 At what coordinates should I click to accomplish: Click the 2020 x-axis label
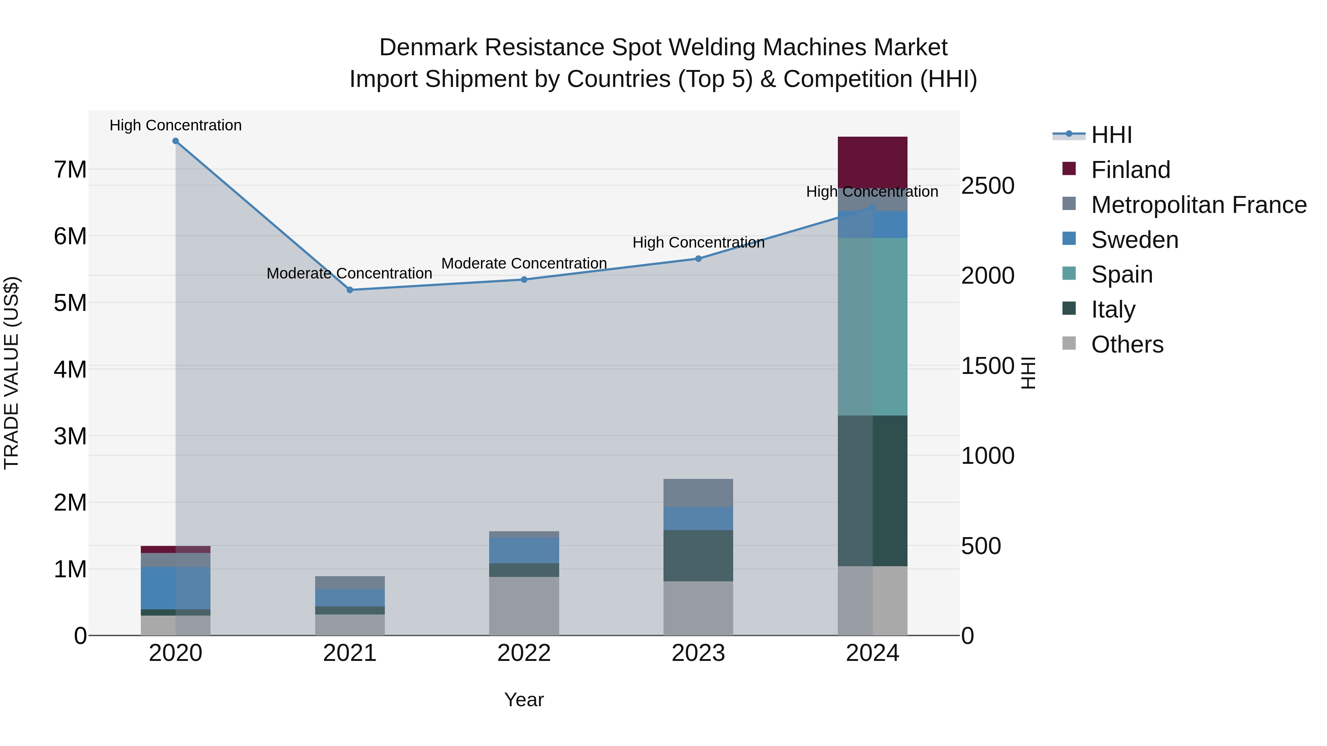(x=176, y=653)
